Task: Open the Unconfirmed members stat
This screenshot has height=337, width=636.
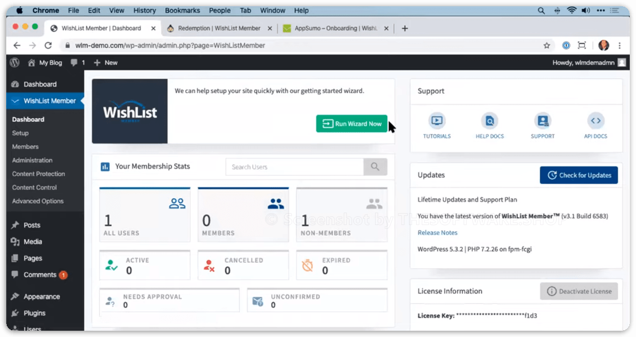Action: (317, 300)
